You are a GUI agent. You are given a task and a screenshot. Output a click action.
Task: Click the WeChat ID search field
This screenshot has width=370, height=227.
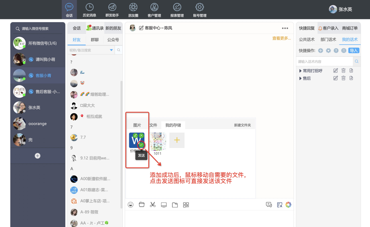38,29
